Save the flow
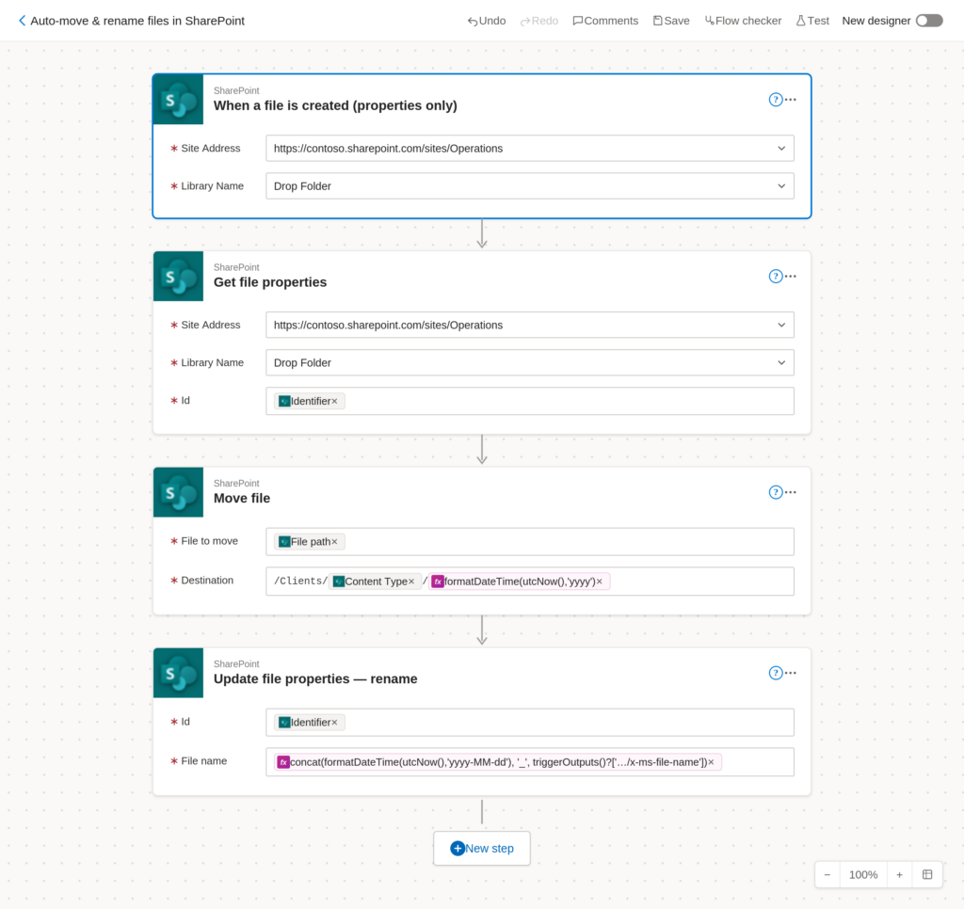The image size is (964, 909). pyautogui.click(x=671, y=21)
